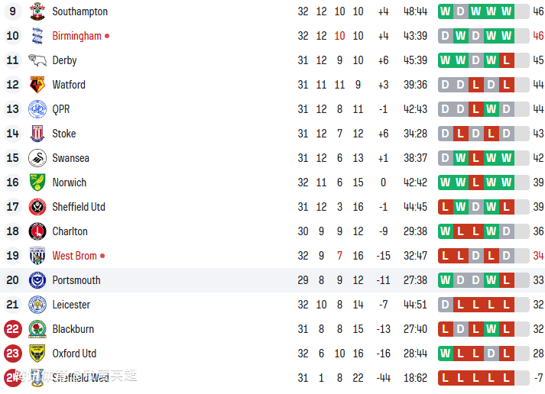Click the position 23 relegation badge

point(12,354)
